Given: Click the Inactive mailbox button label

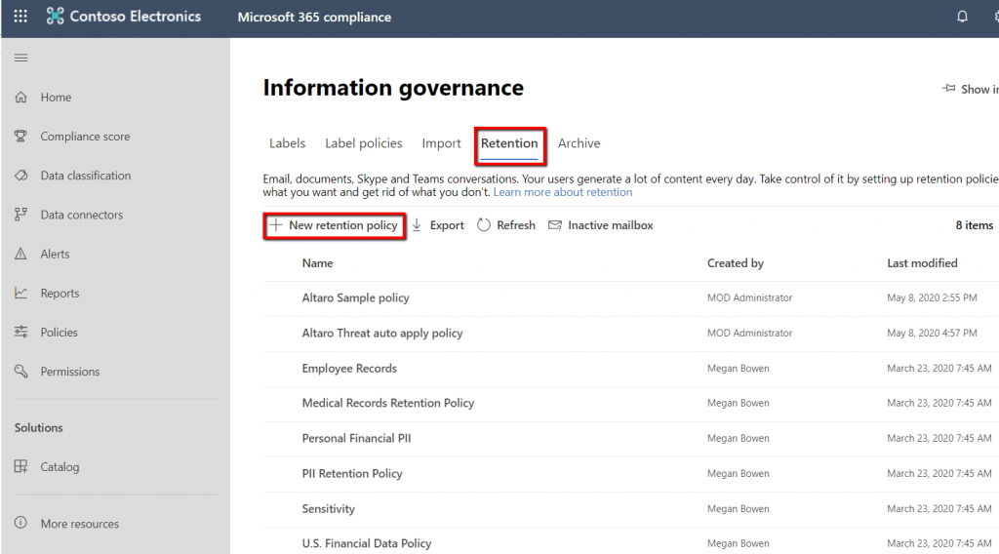Looking at the screenshot, I should pos(611,225).
